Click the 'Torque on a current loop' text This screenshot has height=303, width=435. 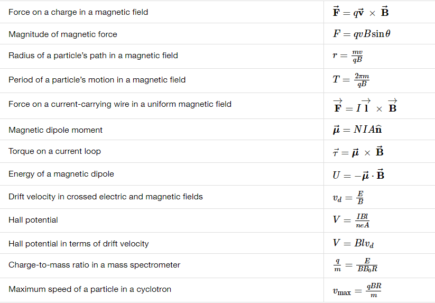54,151
